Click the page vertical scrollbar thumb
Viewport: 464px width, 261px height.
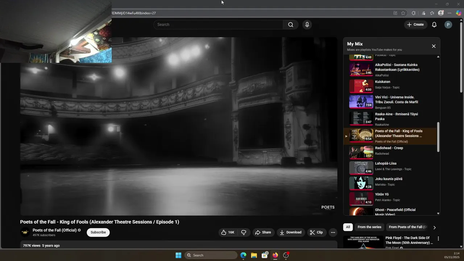click(461, 57)
